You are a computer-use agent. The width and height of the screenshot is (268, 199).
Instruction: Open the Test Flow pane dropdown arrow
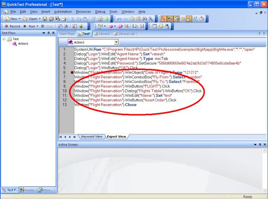(44, 33)
